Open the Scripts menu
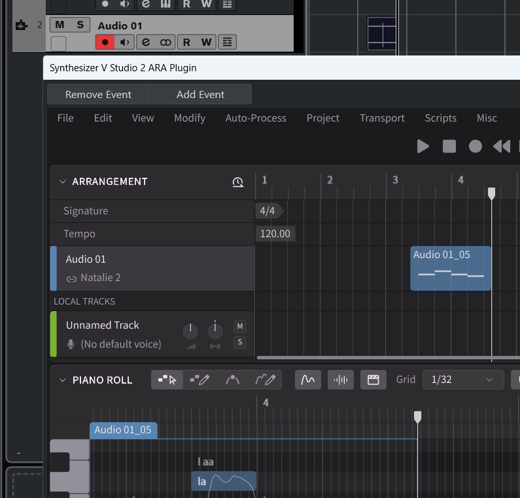The width and height of the screenshot is (520, 498). click(x=441, y=118)
